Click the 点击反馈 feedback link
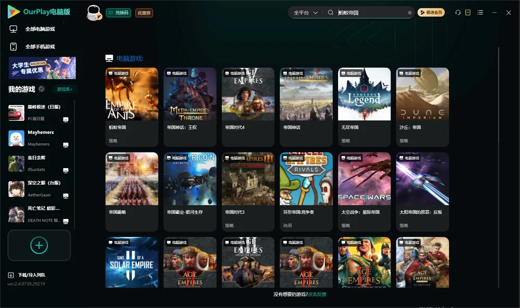Viewport: 520px width, 308px height. tap(317, 294)
